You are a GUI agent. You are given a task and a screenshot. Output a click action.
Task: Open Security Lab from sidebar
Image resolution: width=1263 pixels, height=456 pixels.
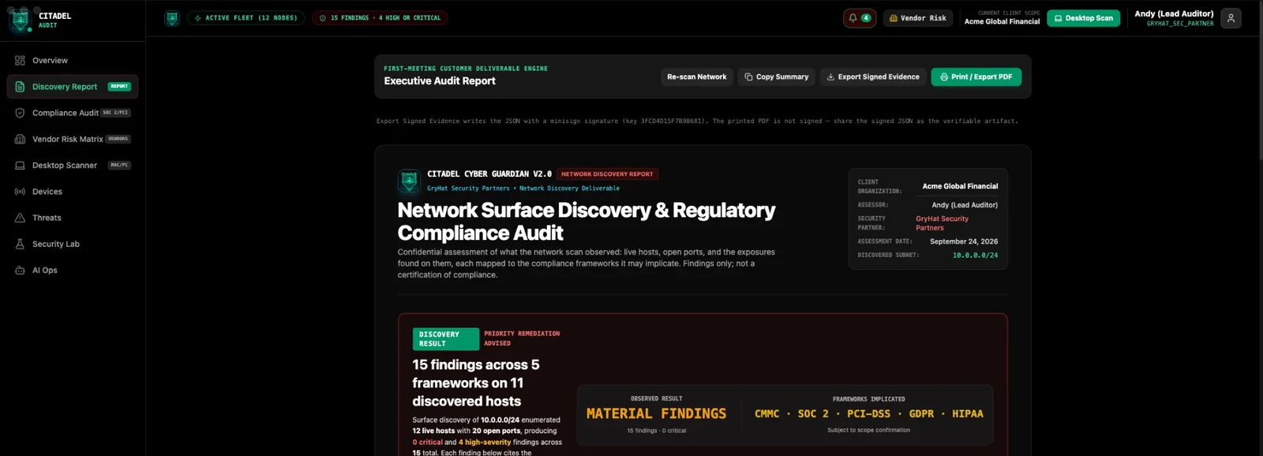pos(73,244)
